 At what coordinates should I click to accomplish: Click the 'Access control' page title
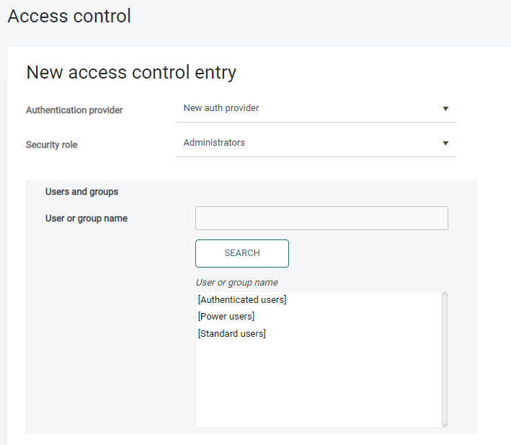coord(69,16)
